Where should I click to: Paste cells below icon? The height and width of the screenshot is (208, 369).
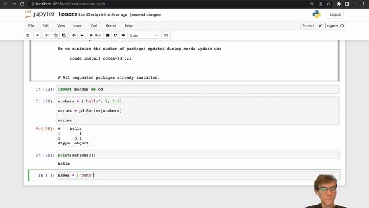(x=64, y=35)
